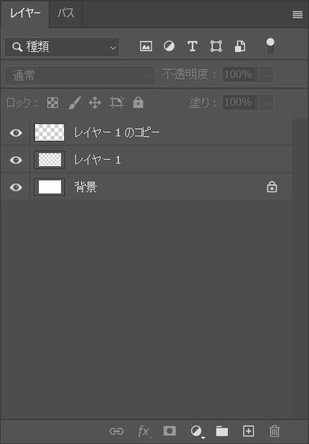
Task: Filter for adjustment layers icon
Action: click(169, 46)
